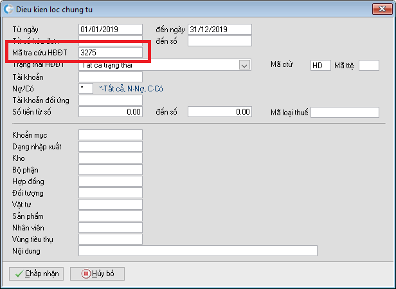Click the Kho input field
This screenshot has width=396, height=289.
tap(110, 158)
